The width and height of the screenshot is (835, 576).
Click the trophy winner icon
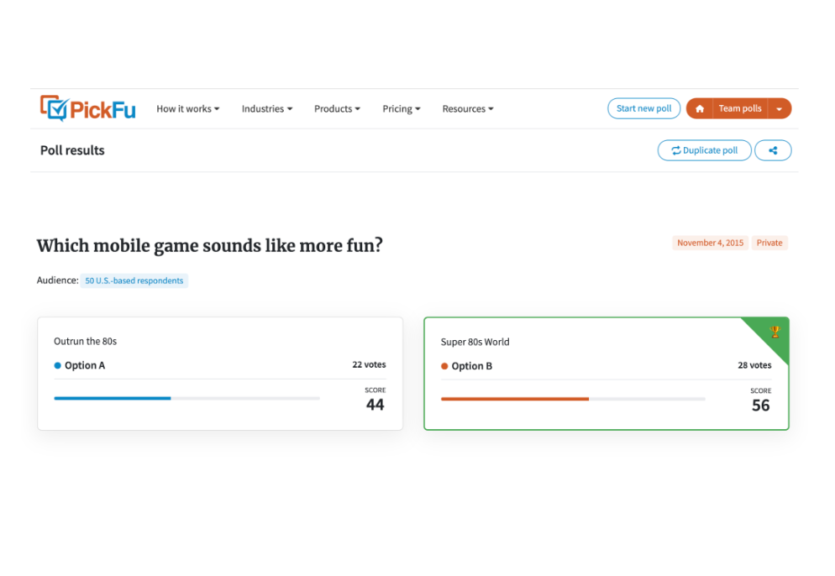click(x=775, y=332)
